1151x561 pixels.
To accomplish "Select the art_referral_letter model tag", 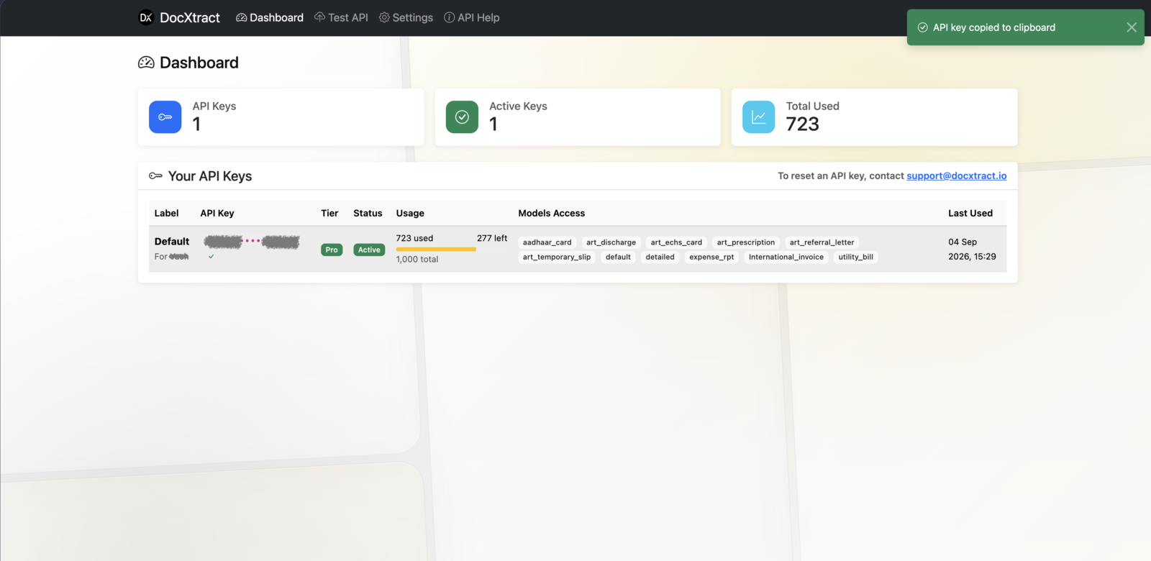I will point(822,242).
